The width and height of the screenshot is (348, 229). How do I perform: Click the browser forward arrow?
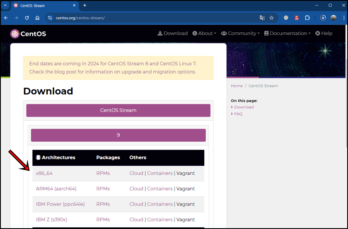[16, 18]
